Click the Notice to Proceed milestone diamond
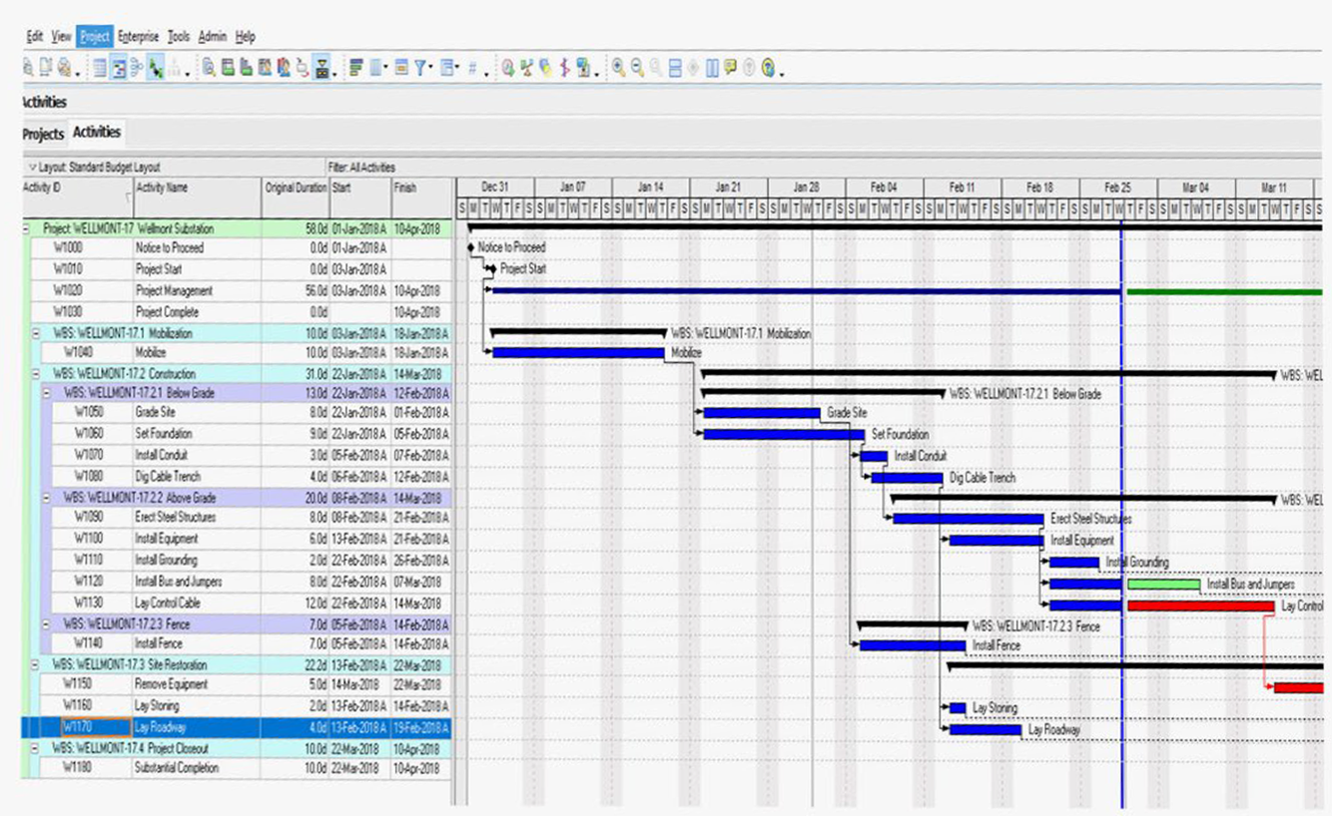 [470, 247]
